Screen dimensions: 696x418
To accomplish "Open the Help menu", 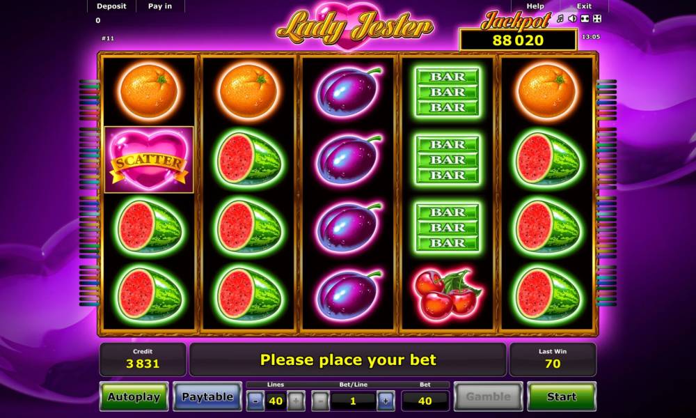I will click(x=535, y=6).
